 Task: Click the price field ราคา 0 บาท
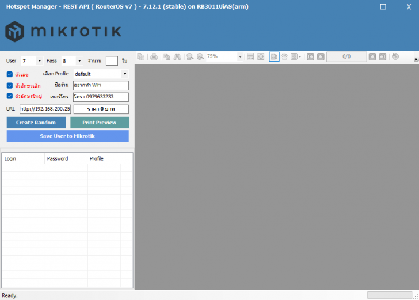coord(101,109)
